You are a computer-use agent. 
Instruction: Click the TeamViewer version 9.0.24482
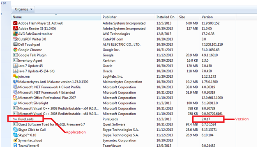pos(208,146)
